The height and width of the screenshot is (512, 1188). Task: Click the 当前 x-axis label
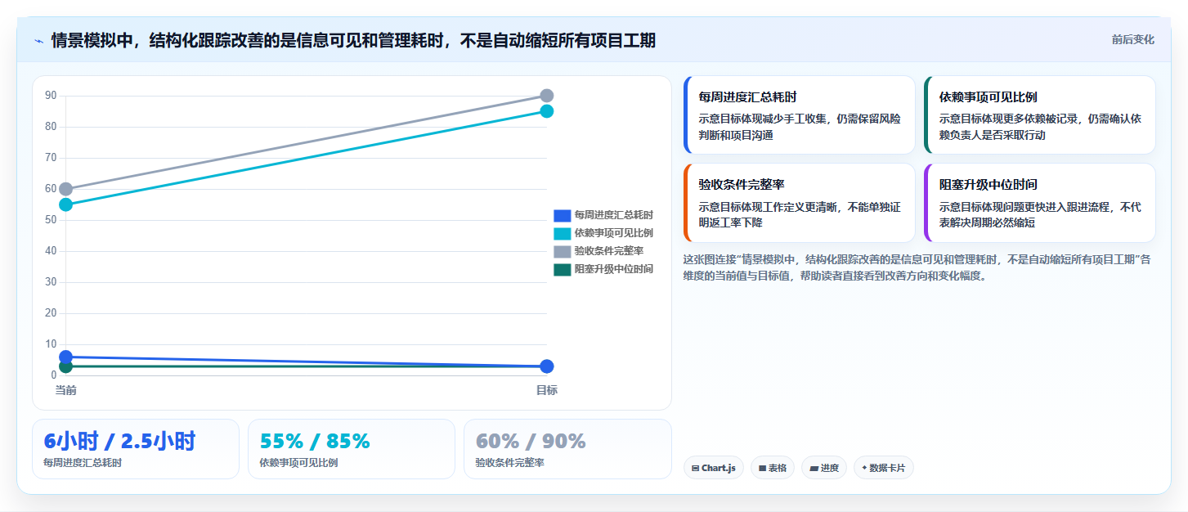[65, 390]
